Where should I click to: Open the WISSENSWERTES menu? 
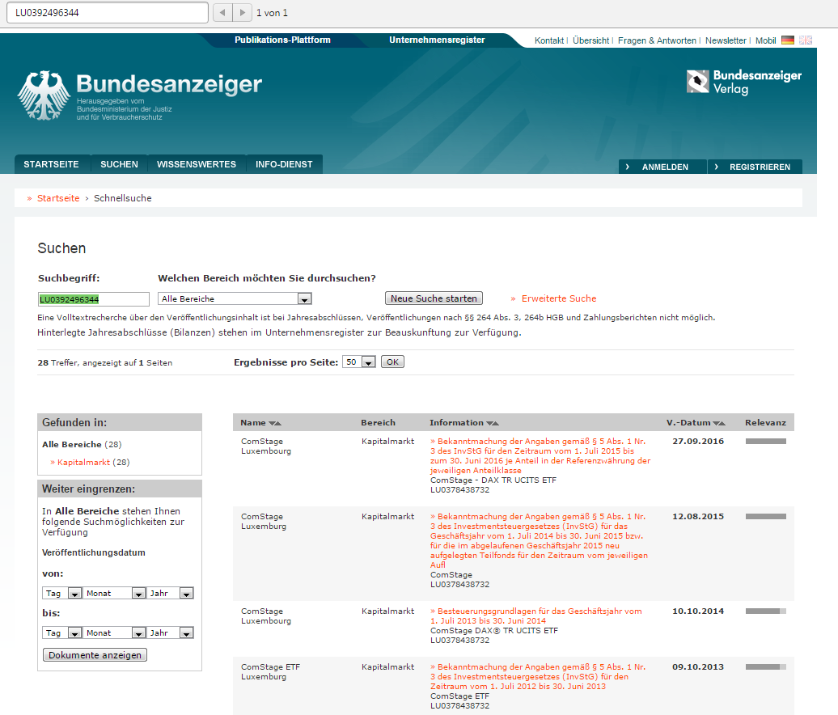pyautogui.click(x=196, y=164)
